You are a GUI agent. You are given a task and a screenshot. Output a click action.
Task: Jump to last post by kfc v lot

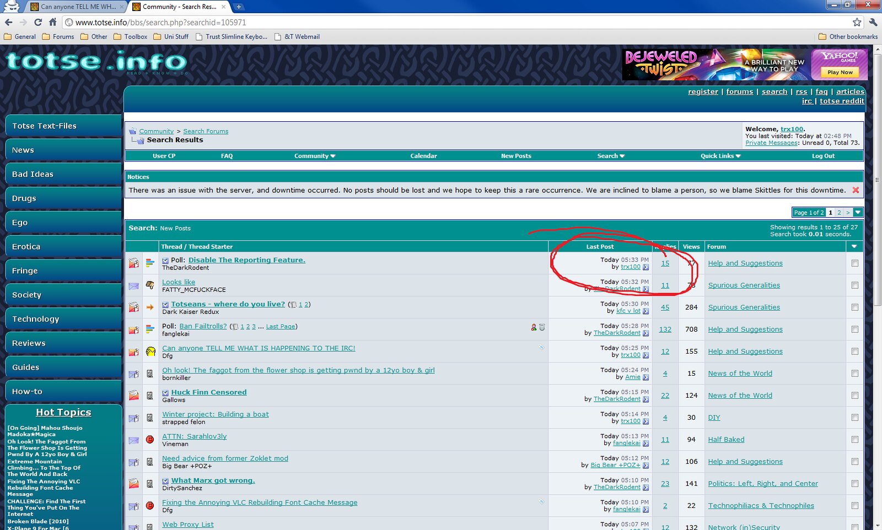click(x=646, y=311)
